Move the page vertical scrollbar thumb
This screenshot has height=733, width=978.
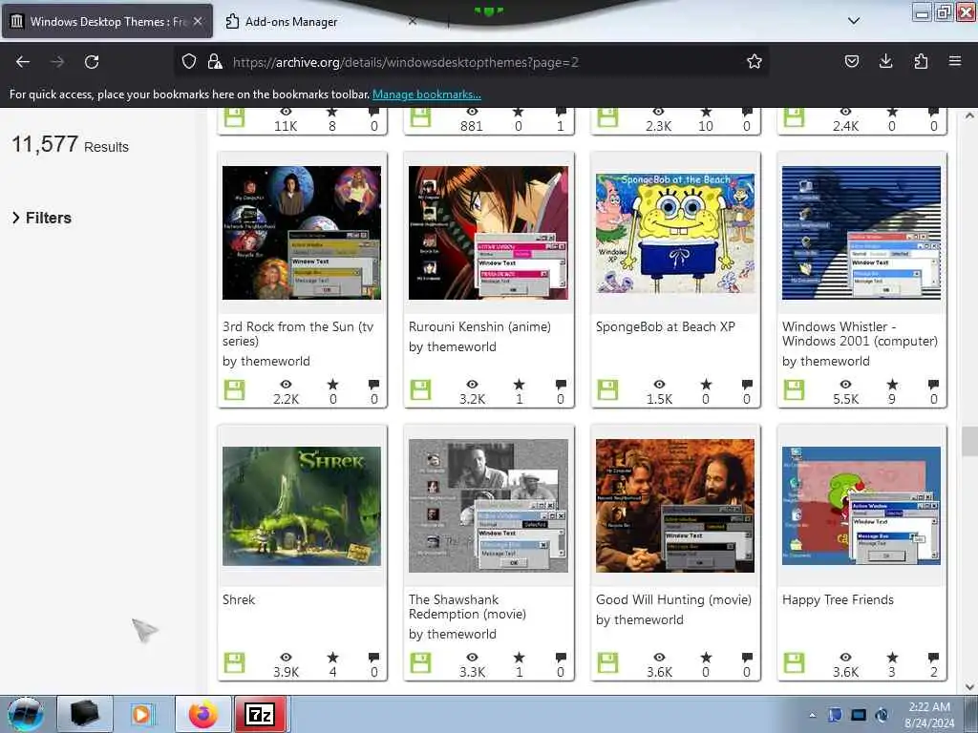tap(969, 441)
